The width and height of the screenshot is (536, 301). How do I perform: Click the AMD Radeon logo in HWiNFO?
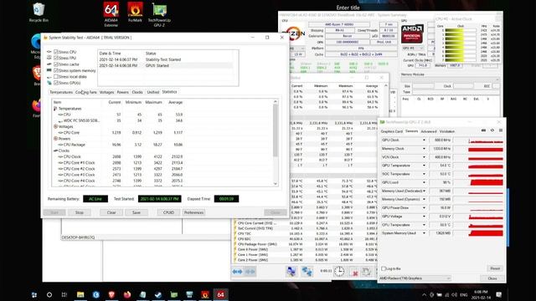[412, 33]
